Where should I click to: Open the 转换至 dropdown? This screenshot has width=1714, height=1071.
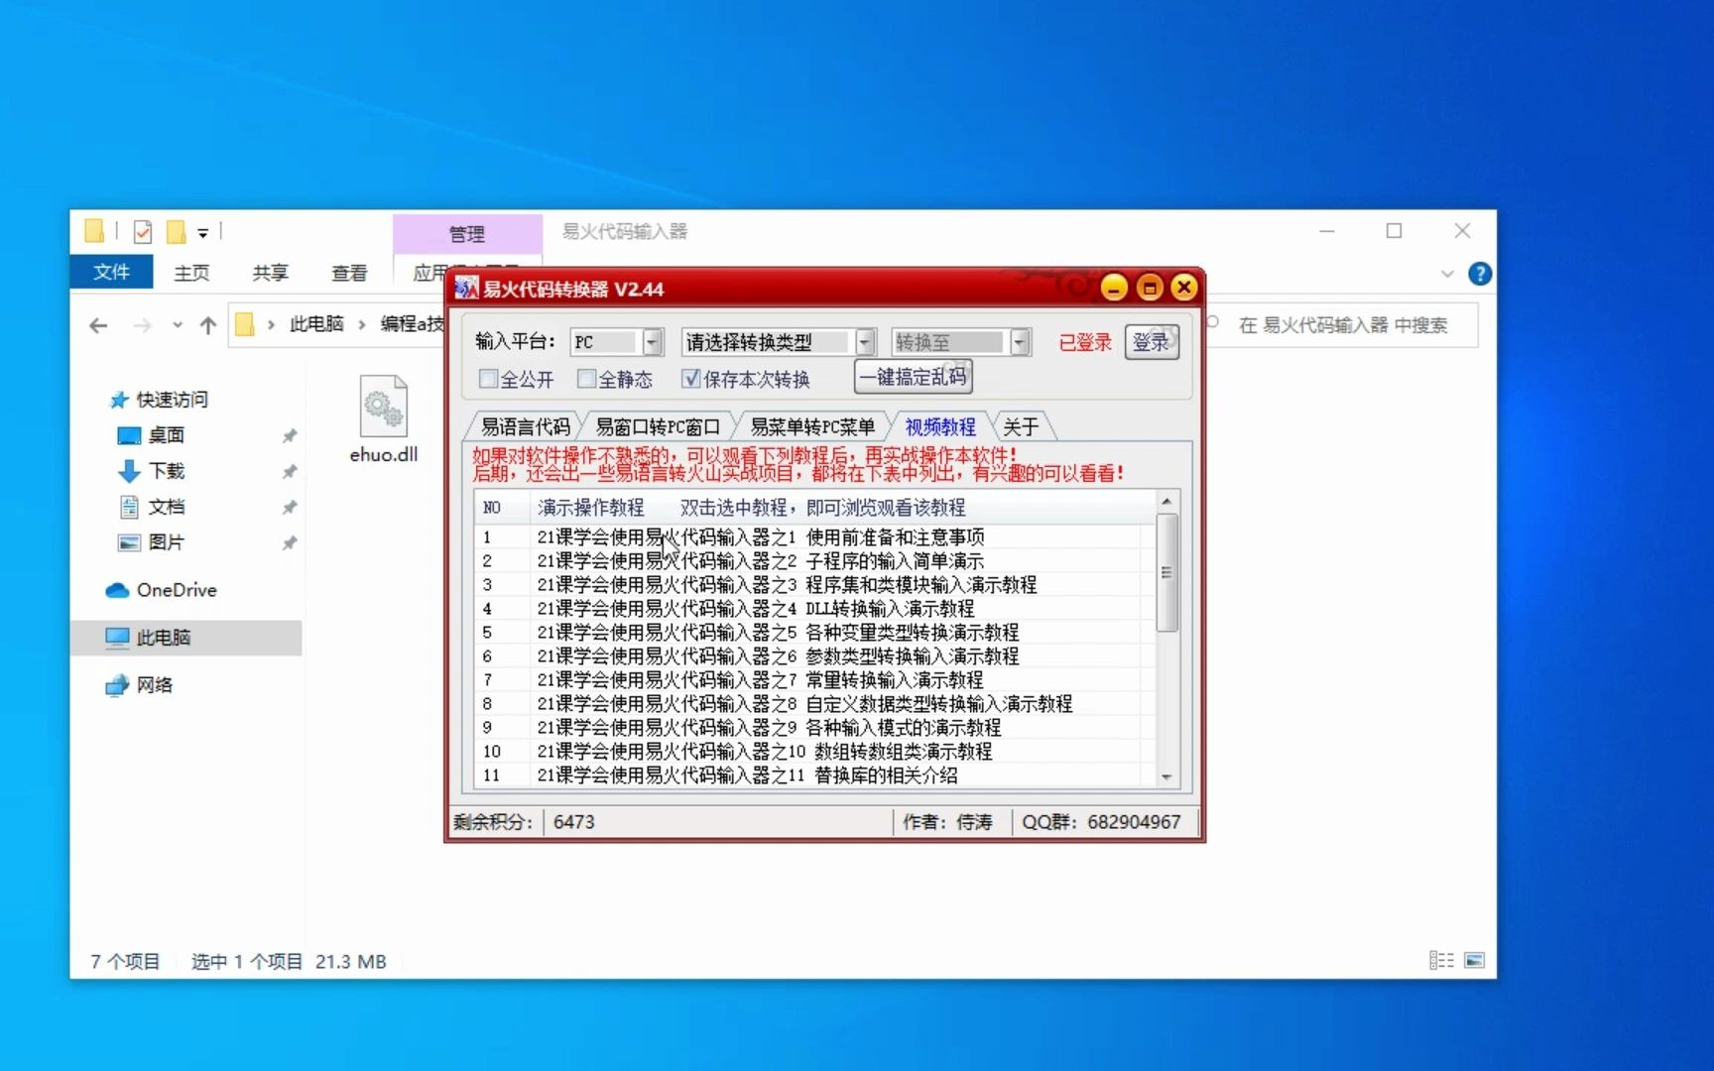pos(1021,342)
